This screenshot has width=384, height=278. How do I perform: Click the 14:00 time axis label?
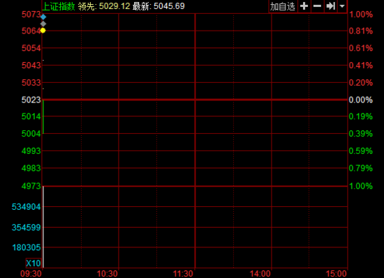(260, 274)
